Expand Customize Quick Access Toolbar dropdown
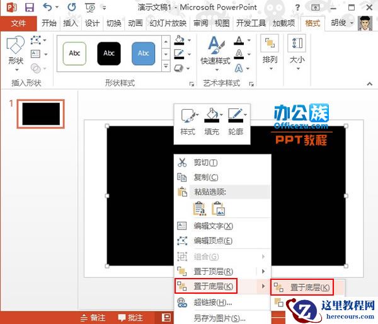378x324 pixels. click(x=105, y=8)
